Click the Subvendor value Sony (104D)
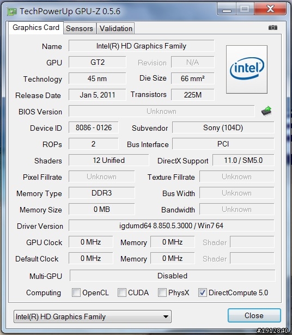Screen dimensions: 292x335 click(223, 127)
